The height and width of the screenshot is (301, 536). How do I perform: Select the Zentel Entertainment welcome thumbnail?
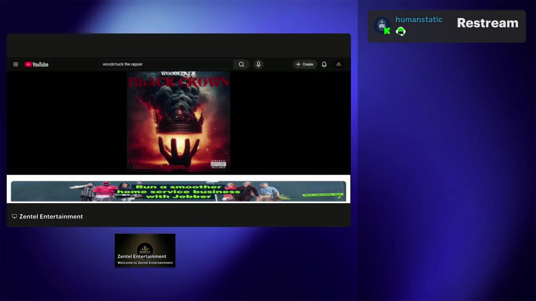tap(145, 250)
